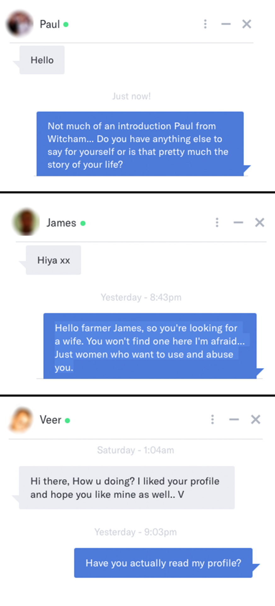Select the 'Hiya xx' message bubble

coord(53,260)
